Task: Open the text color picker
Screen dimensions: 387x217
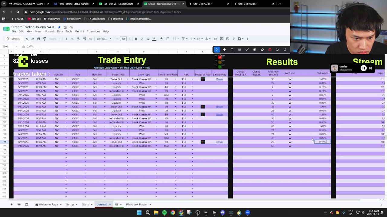Action: (154, 39)
